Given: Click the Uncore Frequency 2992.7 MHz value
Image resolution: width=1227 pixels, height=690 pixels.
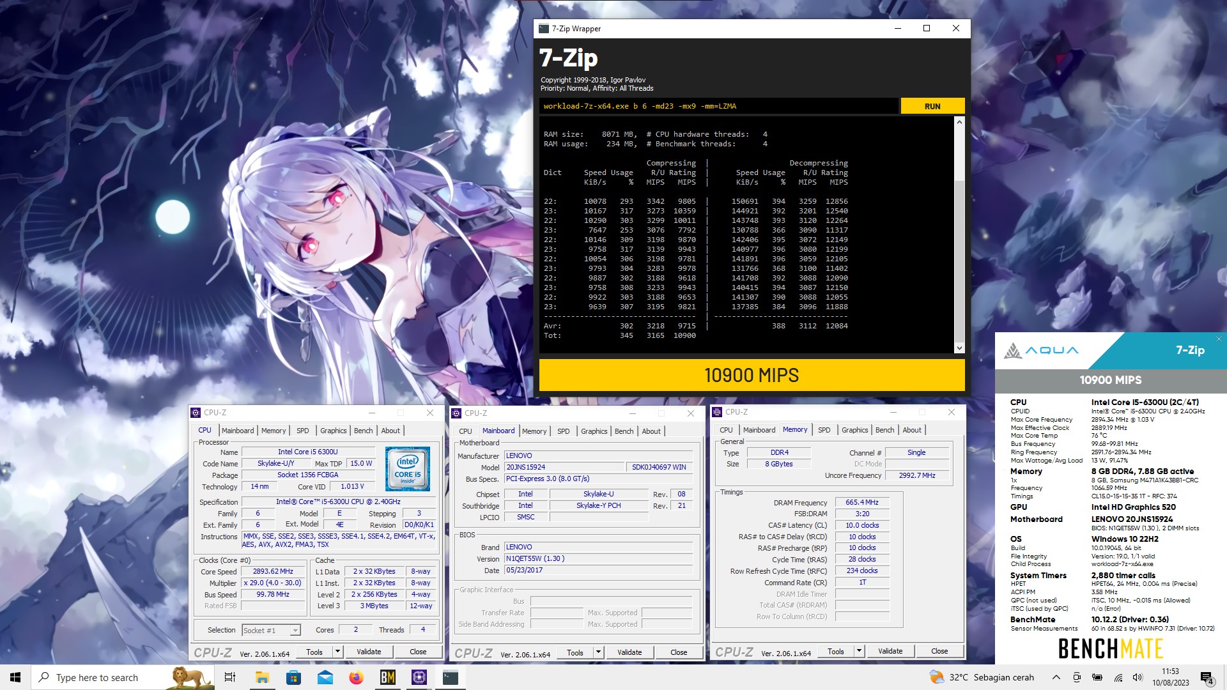Looking at the screenshot, I should pos(916,475).
